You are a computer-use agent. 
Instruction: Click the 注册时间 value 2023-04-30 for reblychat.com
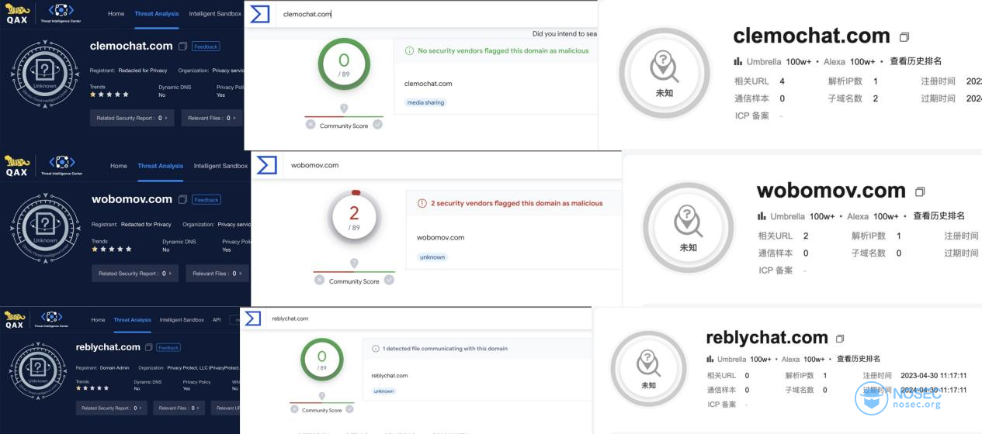point(933,376)
